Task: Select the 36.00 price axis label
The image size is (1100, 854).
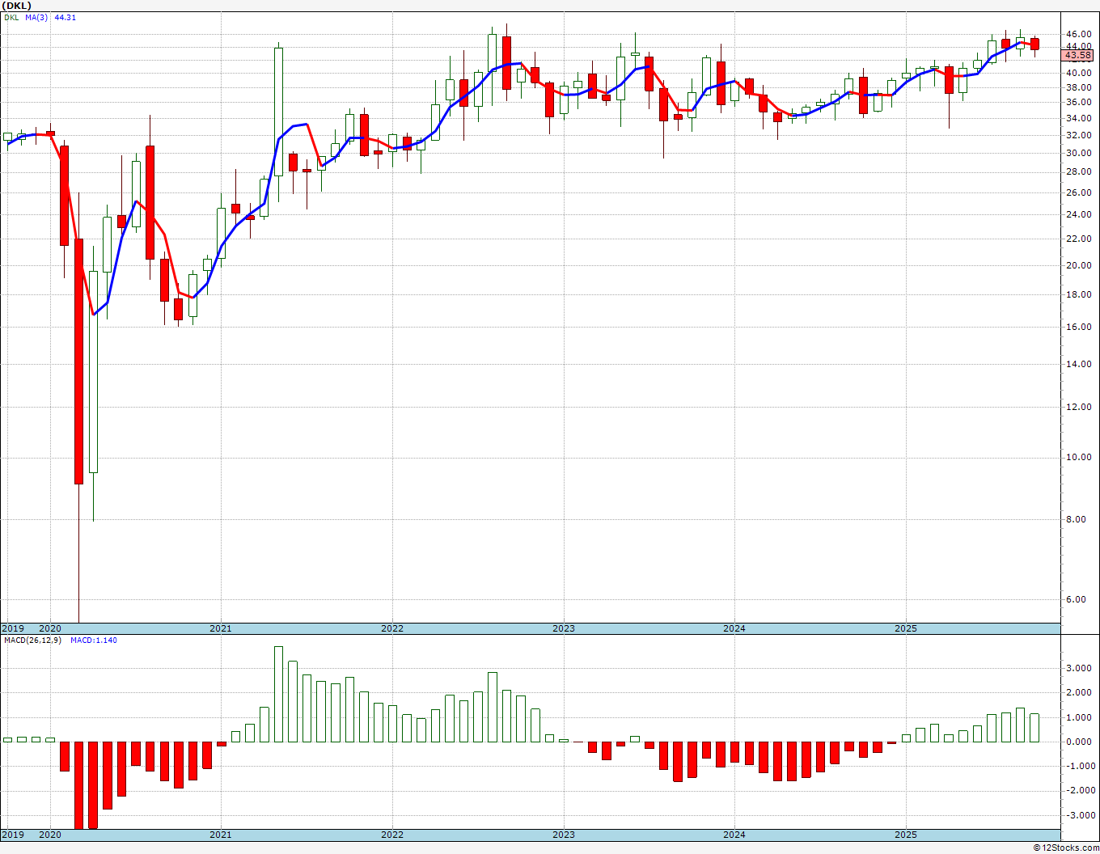Action: [x=1078, y=102]
